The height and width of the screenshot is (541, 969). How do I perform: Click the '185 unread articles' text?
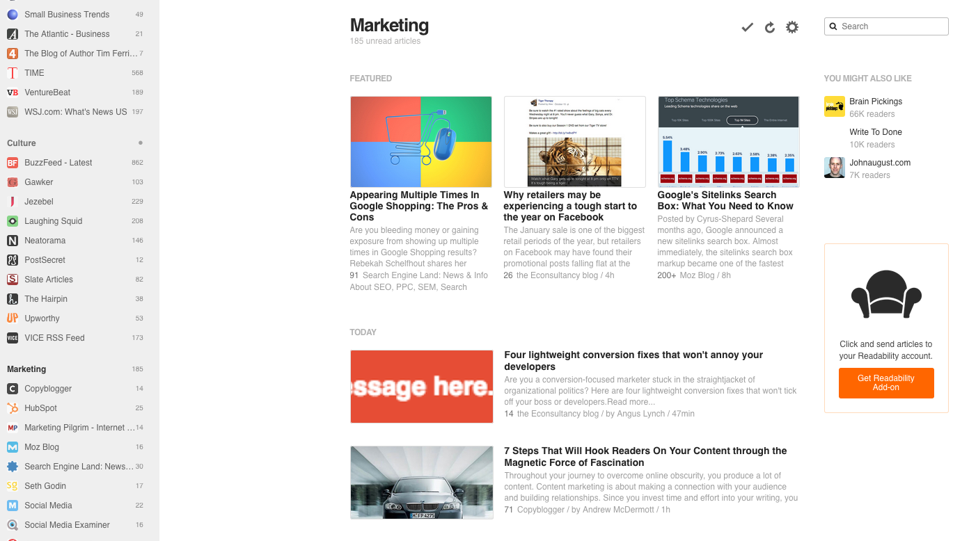(385, 41)
